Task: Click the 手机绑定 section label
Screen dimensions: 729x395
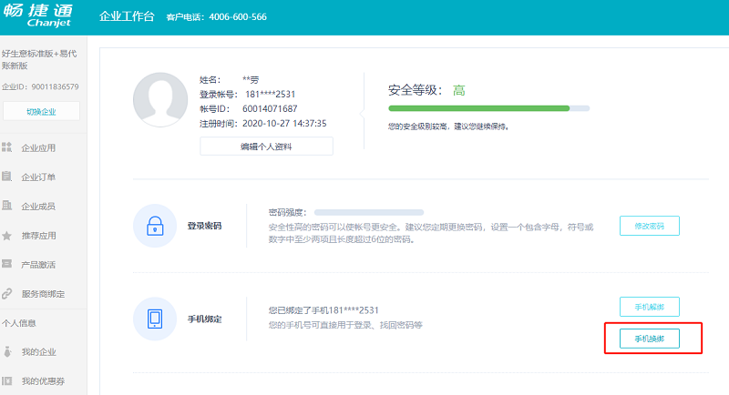Action: 204,319
